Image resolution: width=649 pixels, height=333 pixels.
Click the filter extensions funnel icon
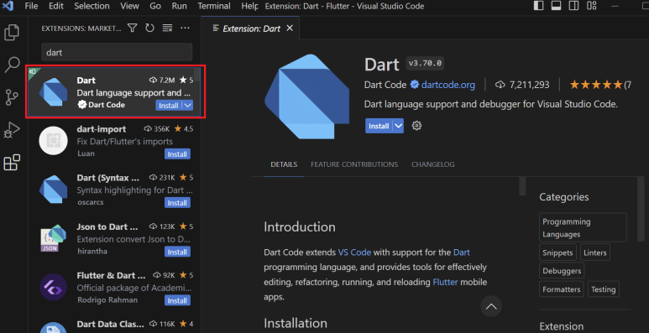(x=132, y=29)
